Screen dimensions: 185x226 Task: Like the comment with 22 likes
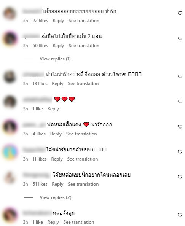180,13
